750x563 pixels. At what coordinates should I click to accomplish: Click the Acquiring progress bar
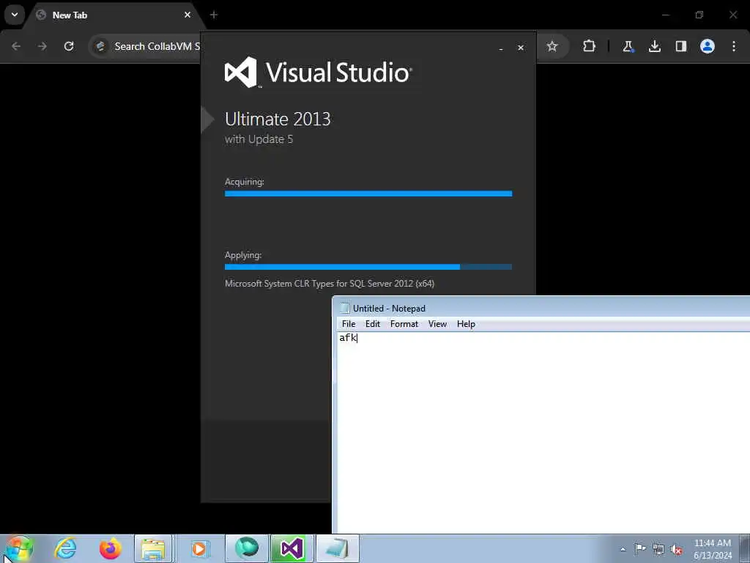[368, 194]
